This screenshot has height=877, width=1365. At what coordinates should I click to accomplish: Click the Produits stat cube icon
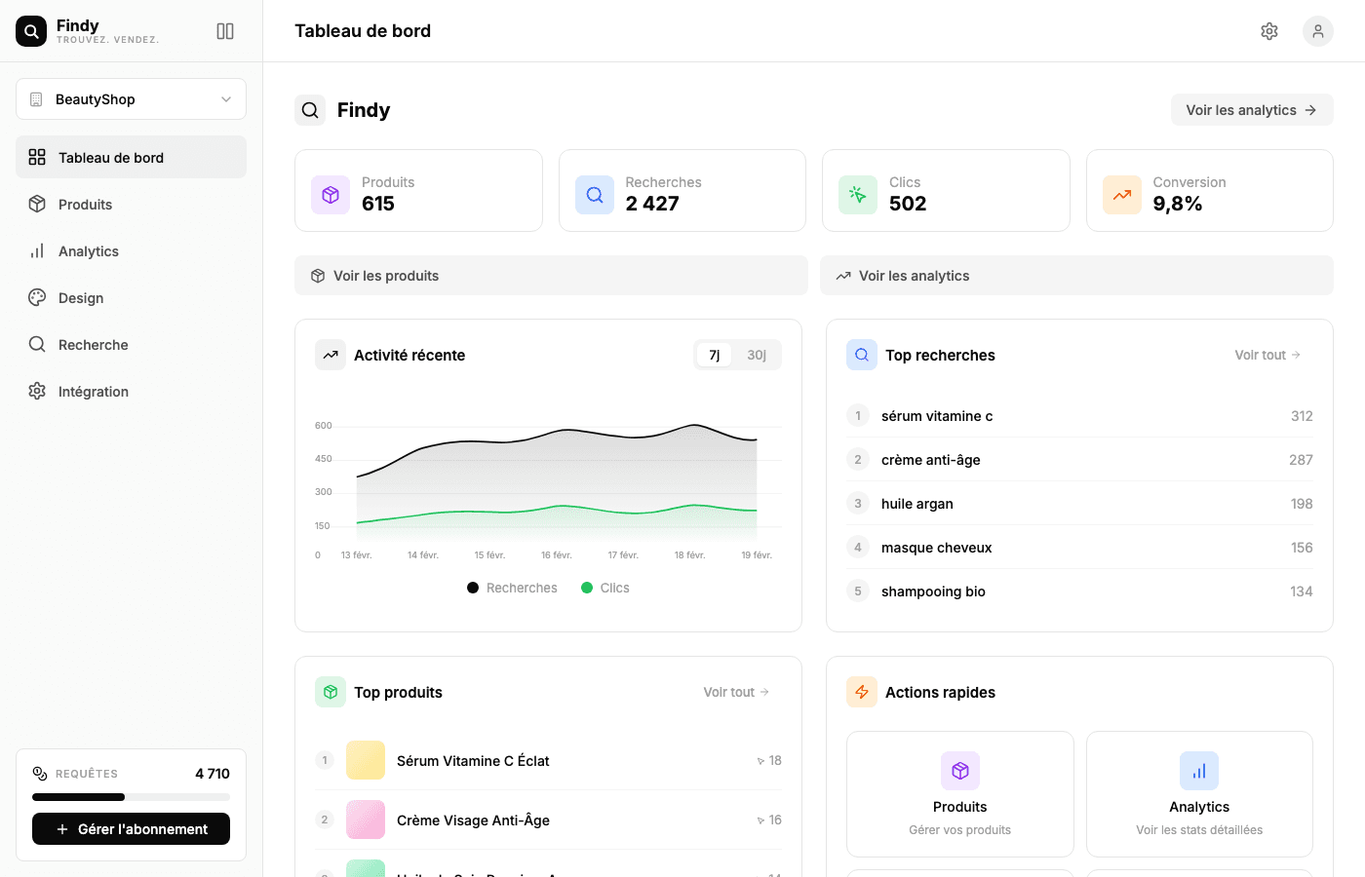(331, 195)
